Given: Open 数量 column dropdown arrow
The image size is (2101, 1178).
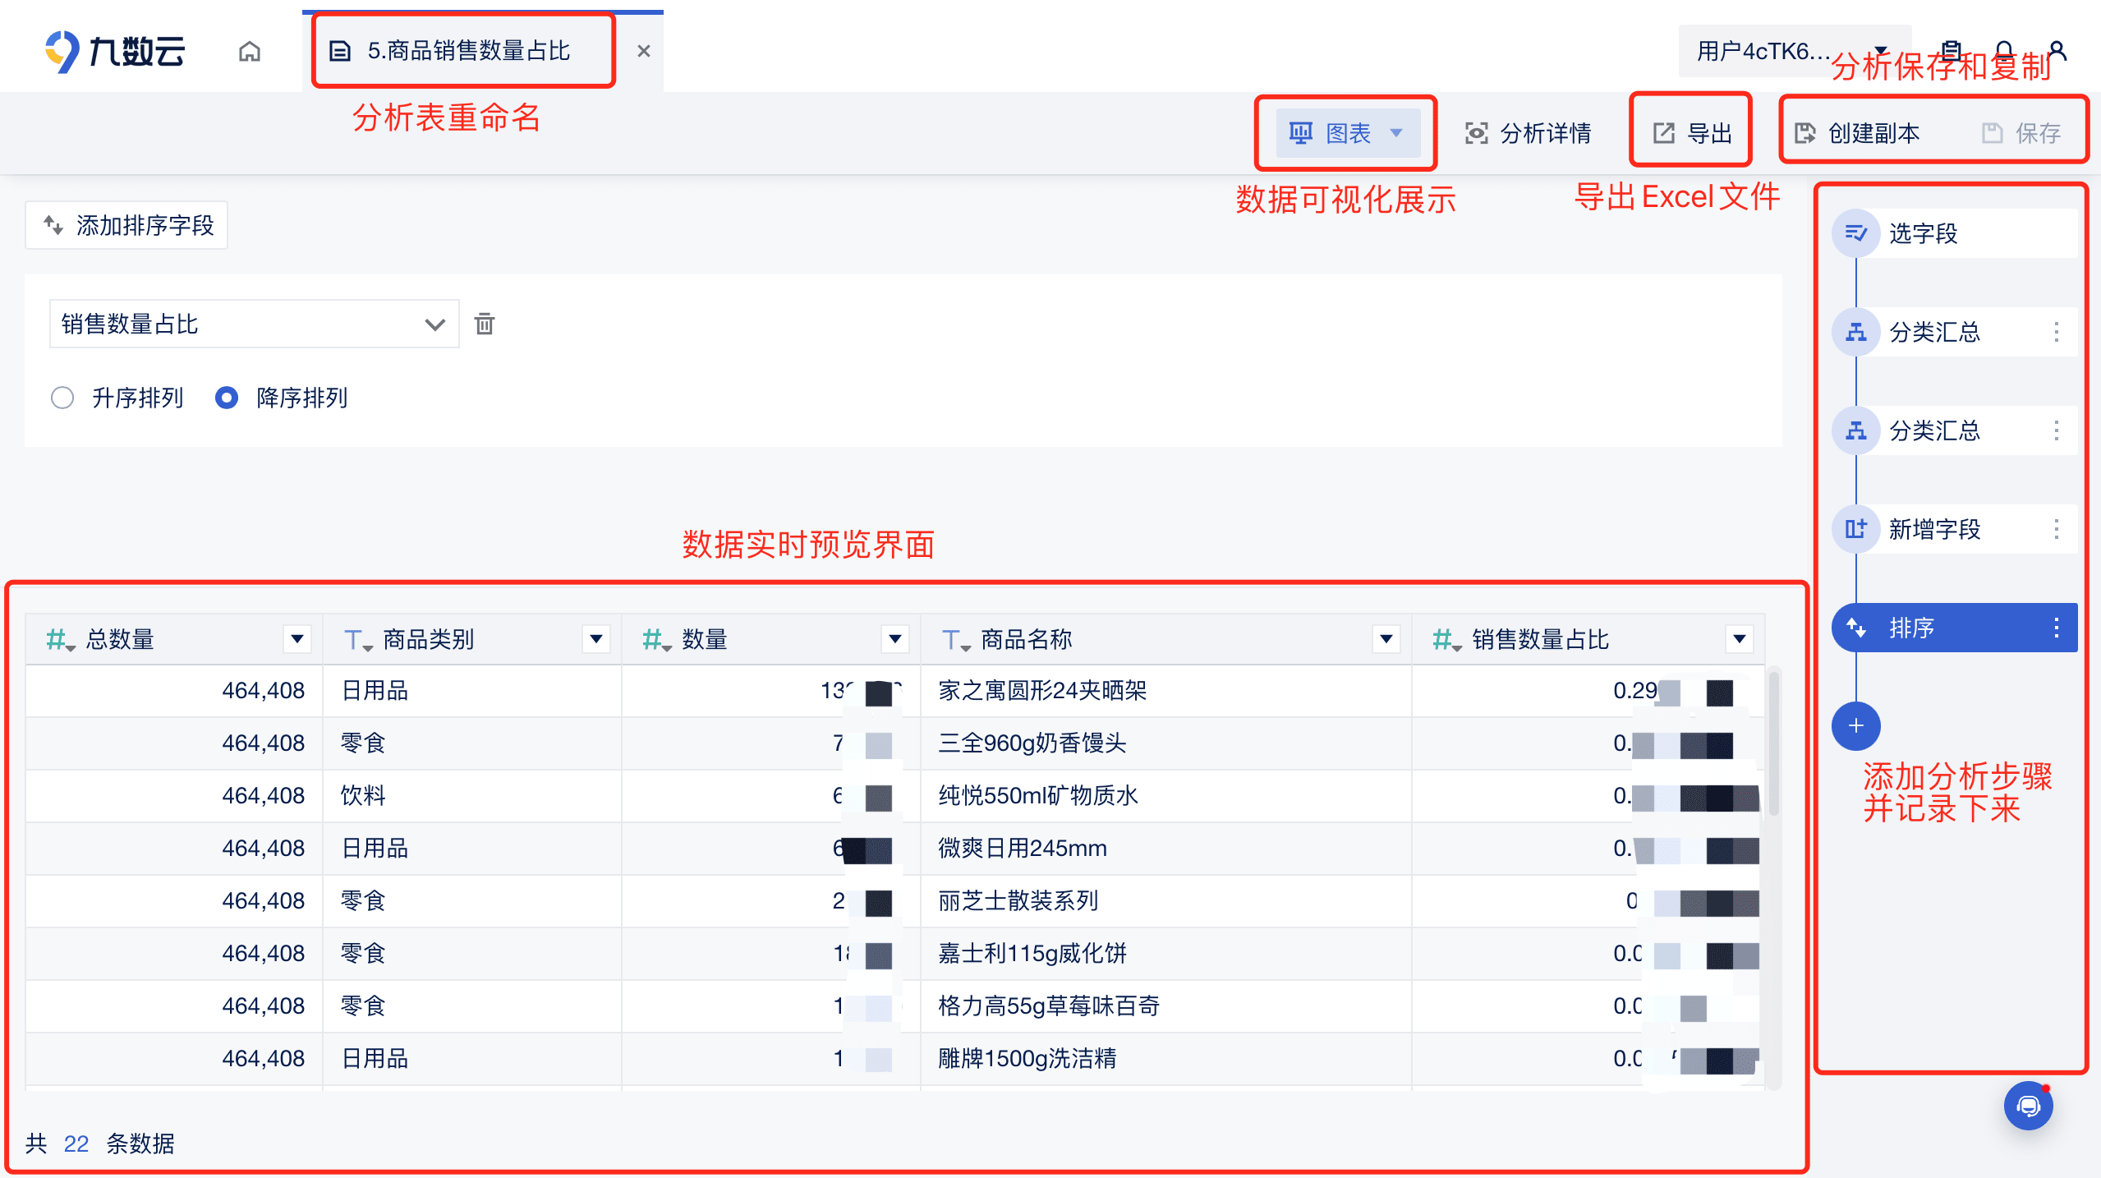Looking at the screenshot, I should point(895,639).
